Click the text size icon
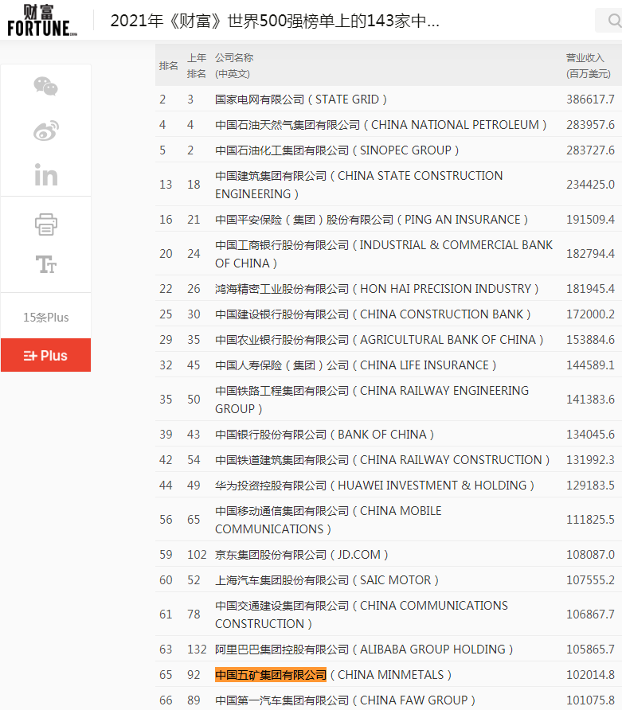This screenshot has height=710, width=622. (45, 264)
